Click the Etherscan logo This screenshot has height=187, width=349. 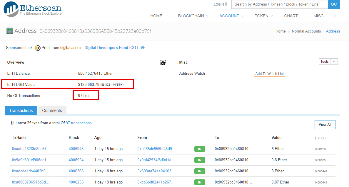(x=33, y=9)
